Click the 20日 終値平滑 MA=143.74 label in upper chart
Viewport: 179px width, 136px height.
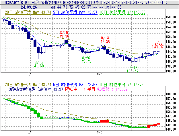28,12
